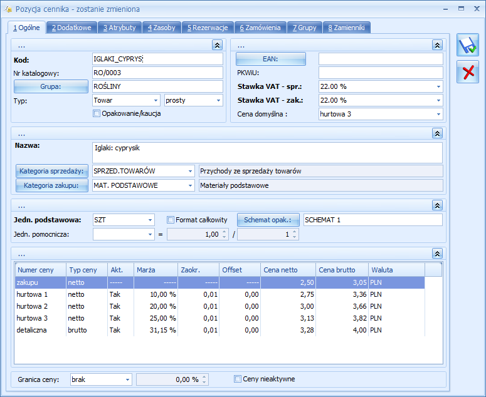Click the Schemat opak. field SCHEMAT 1

click(373, 220)
